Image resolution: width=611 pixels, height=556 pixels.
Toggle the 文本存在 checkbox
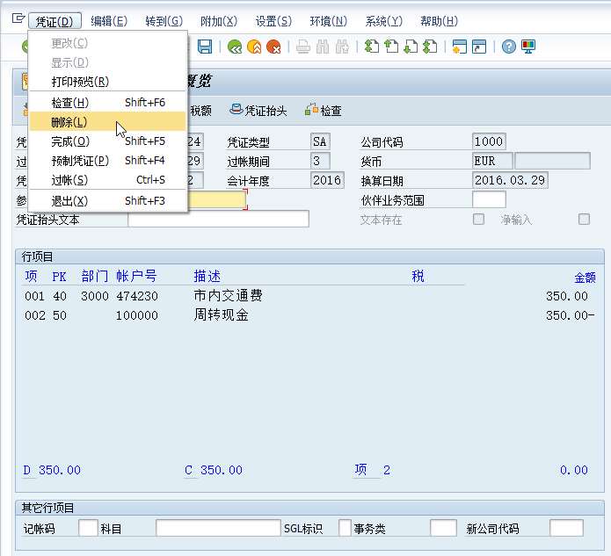coord(478,220)
